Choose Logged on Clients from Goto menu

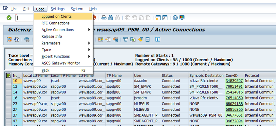coord(63,16)
